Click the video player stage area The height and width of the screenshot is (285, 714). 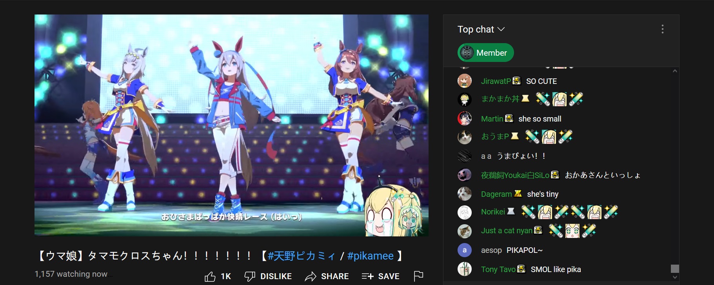point(231,125)
